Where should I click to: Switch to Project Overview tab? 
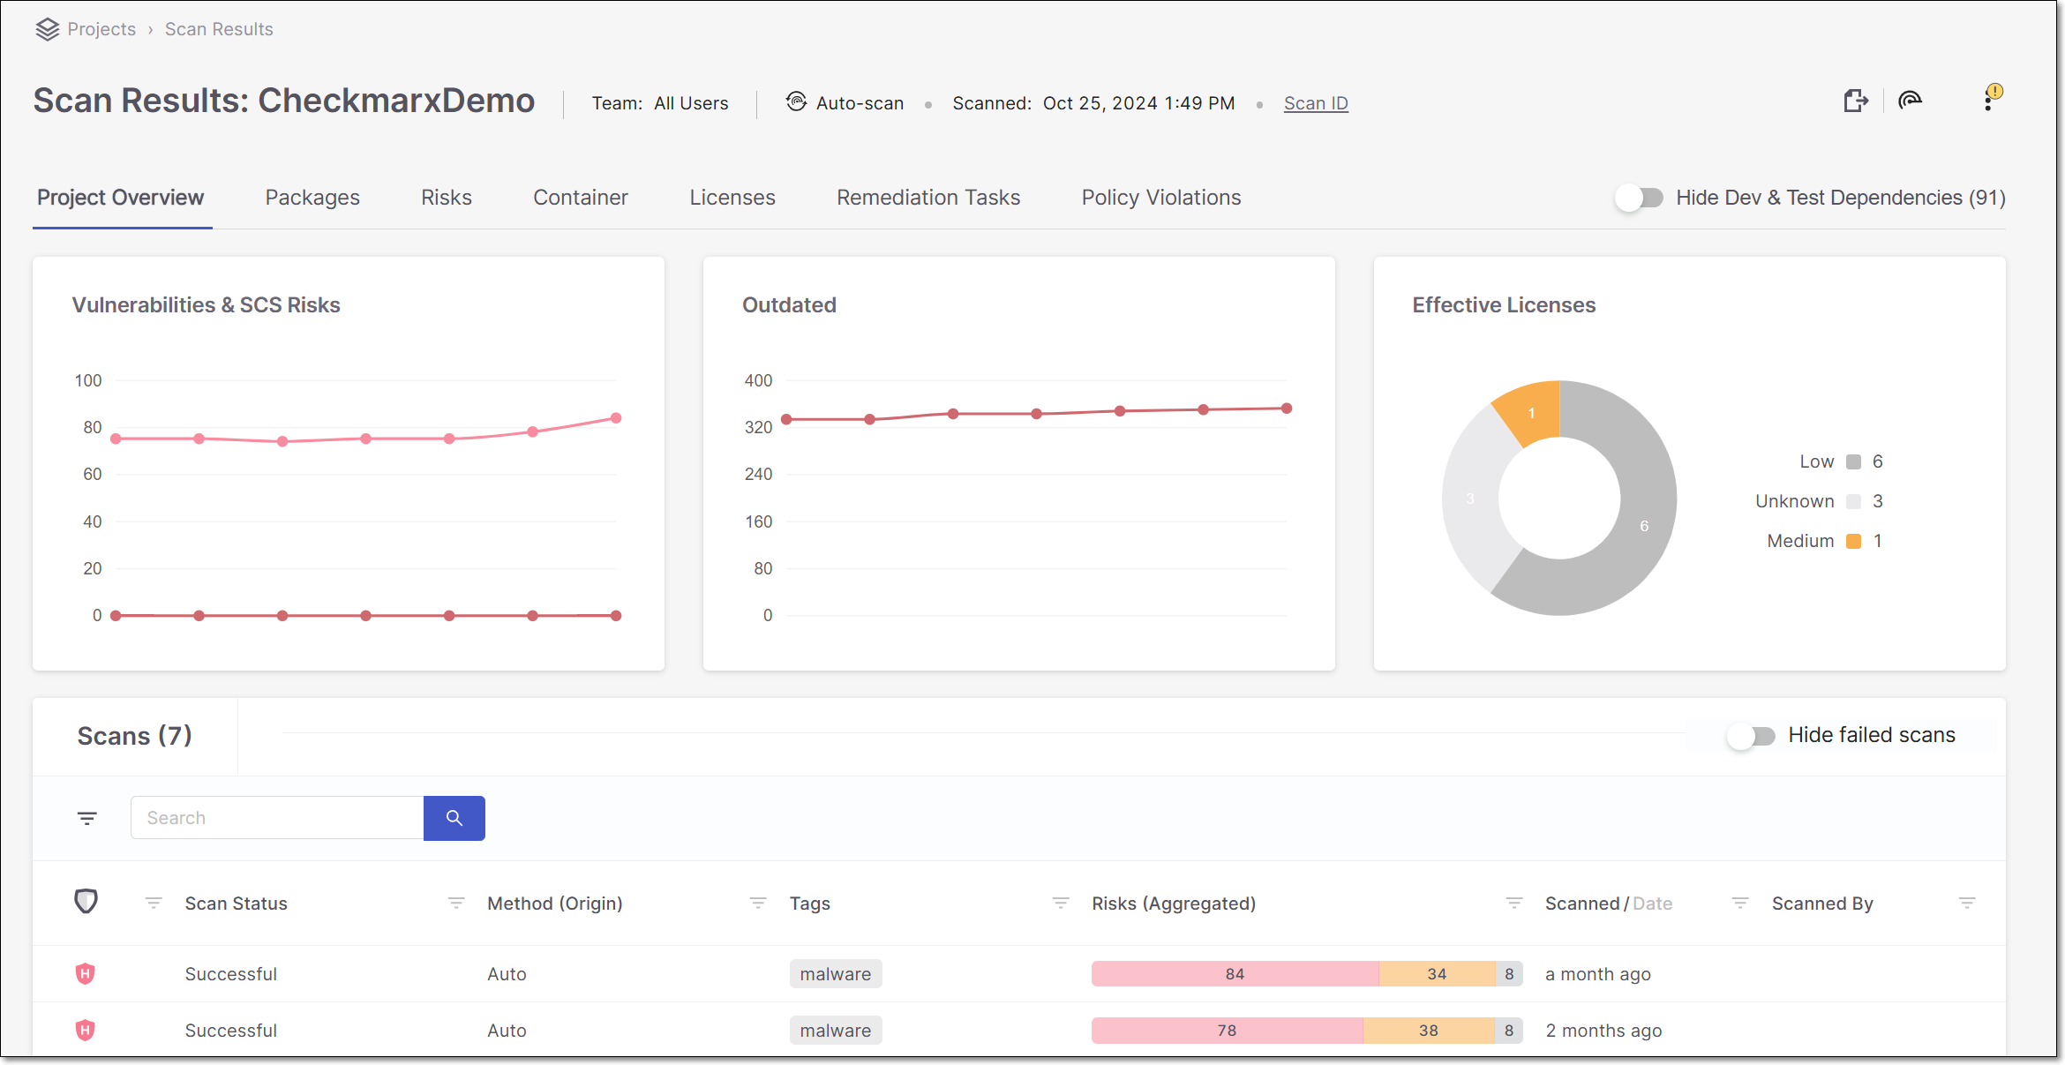coord(121,198)
